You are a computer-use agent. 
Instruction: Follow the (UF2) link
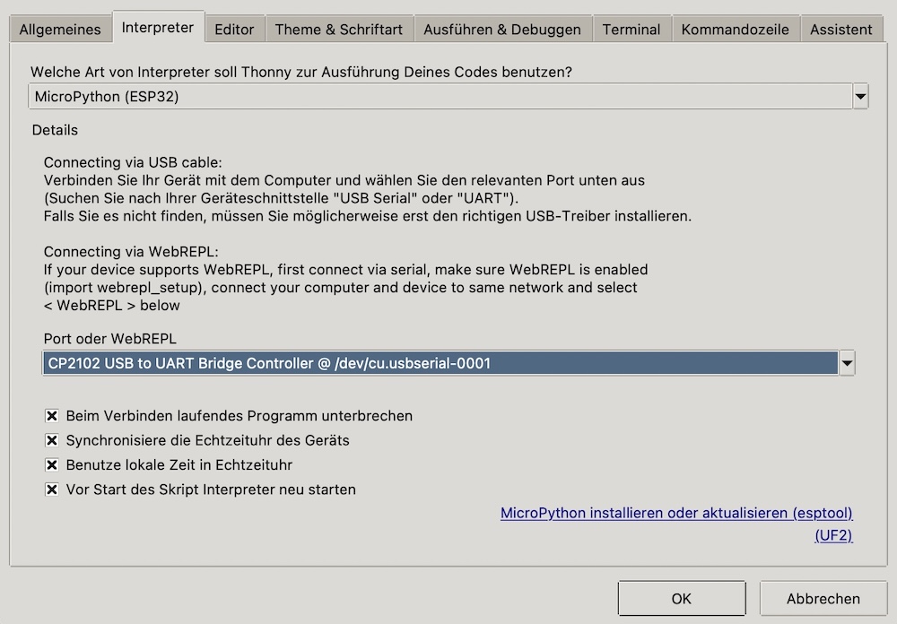[x=833, y=535]
